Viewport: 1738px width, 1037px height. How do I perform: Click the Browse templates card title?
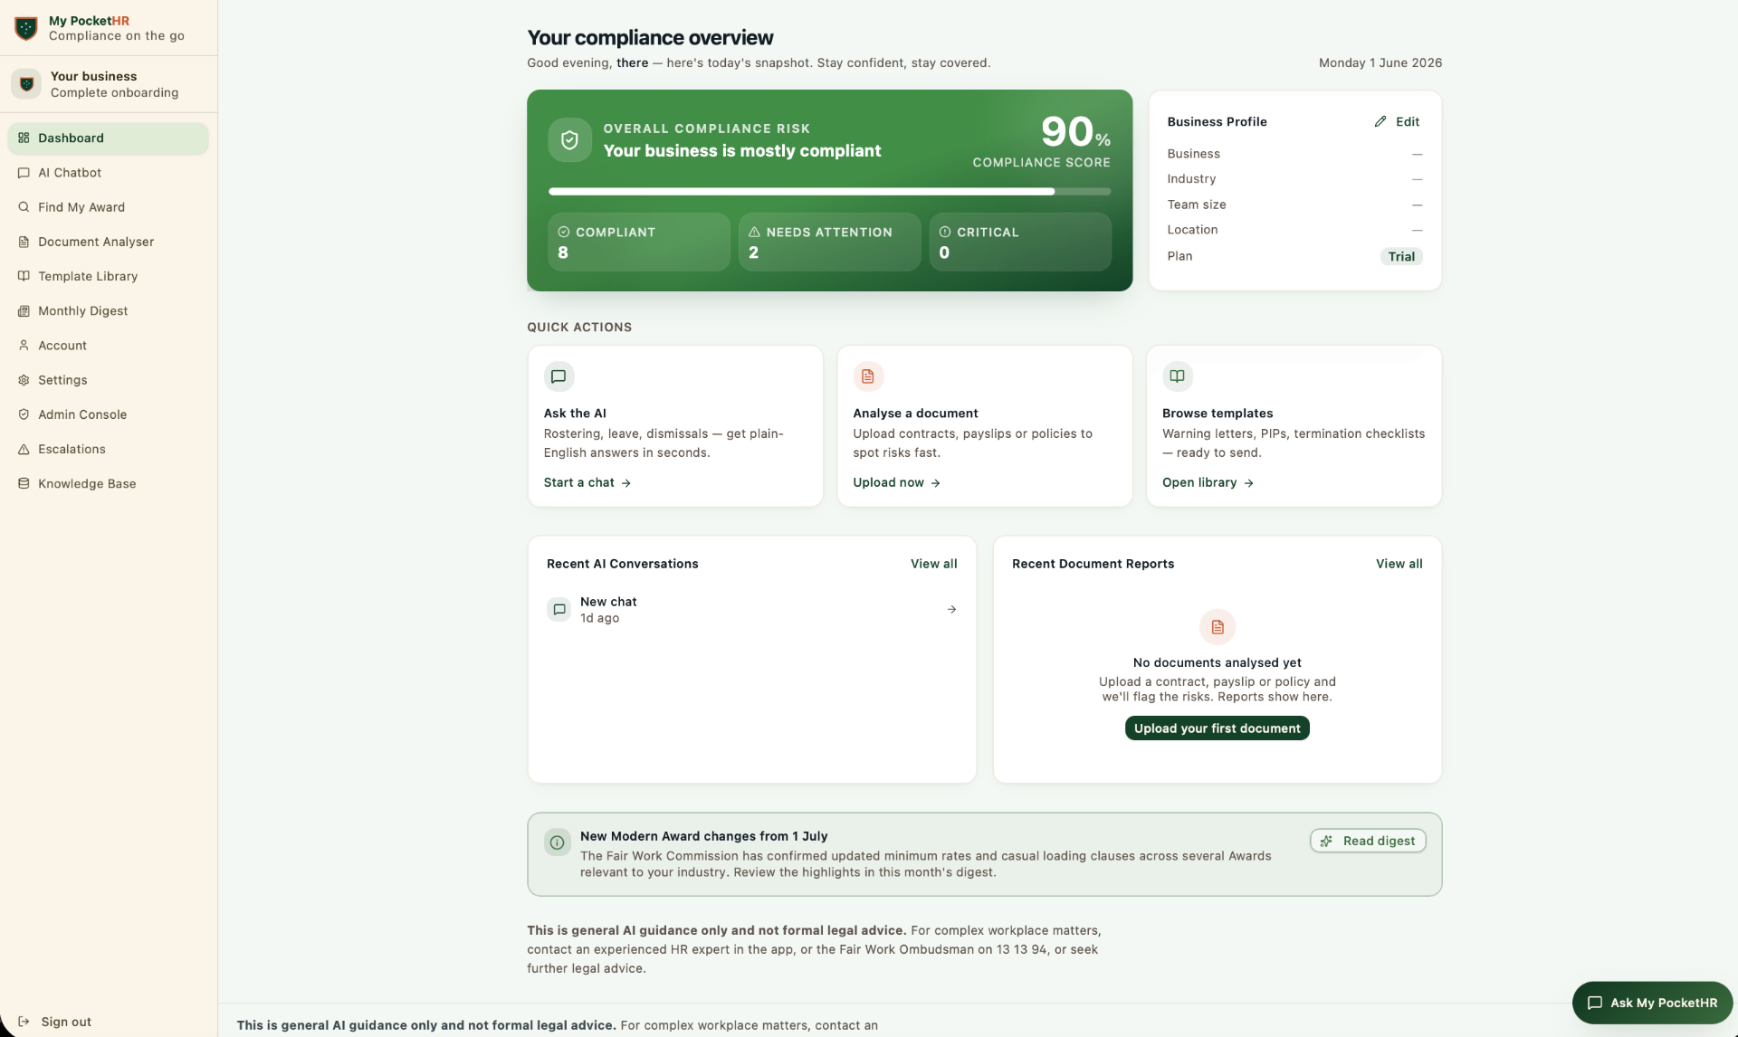(x=1218, y=414)
